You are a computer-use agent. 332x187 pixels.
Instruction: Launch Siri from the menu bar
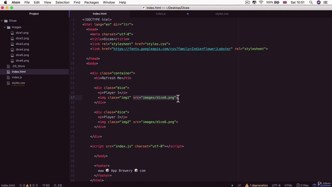click(x=319, y=2)
